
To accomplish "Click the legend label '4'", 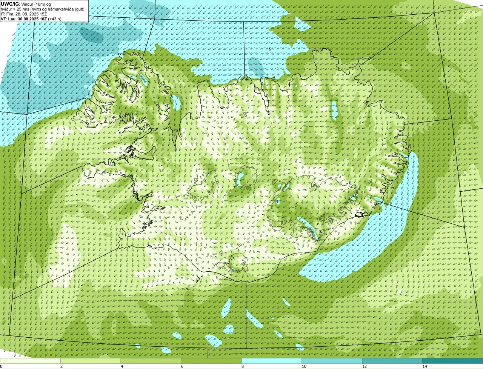I will 122,366.
